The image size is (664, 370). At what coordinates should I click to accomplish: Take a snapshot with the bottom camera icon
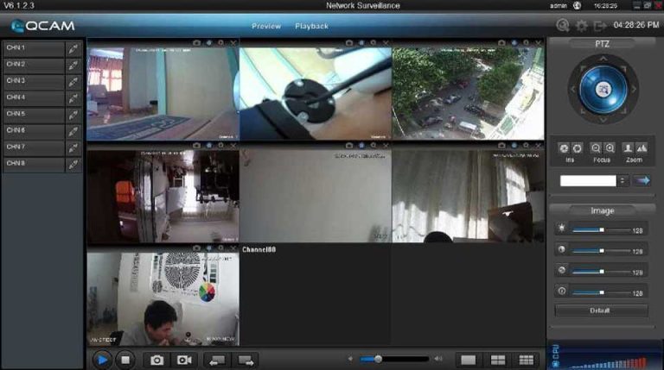click(156, 359)
